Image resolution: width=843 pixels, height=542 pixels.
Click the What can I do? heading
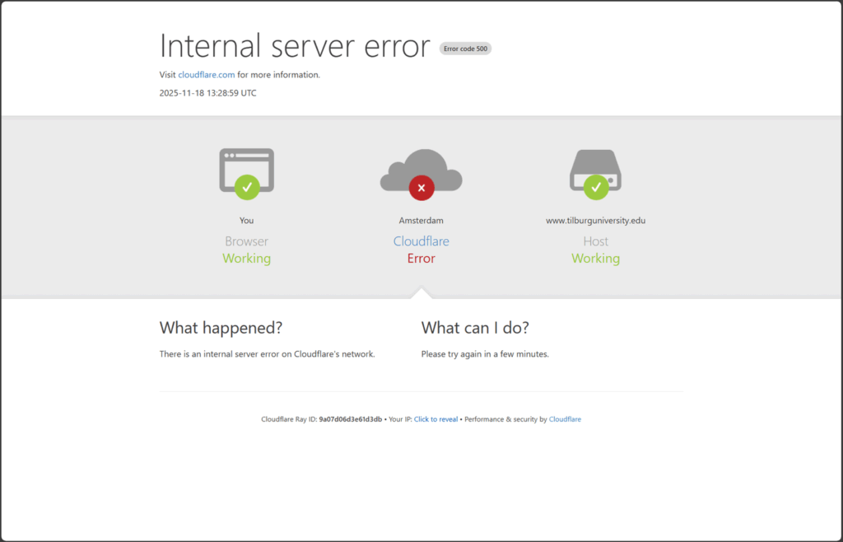pyautogui.click(x=475, y=328)
